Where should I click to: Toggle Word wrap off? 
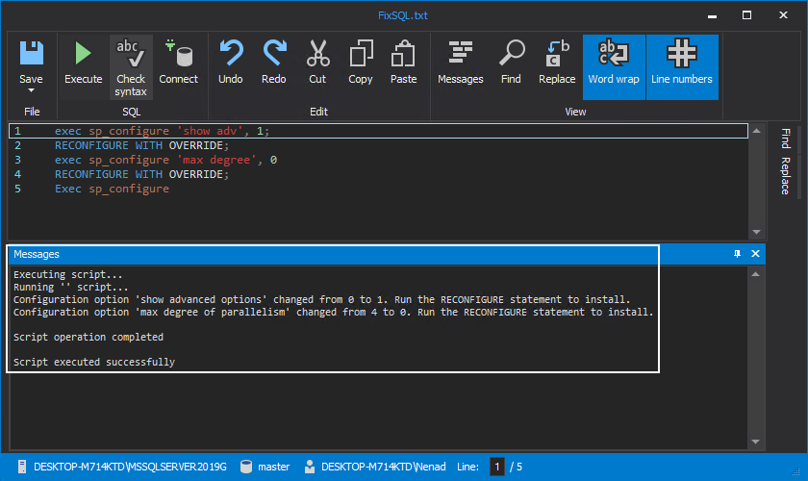614,65
